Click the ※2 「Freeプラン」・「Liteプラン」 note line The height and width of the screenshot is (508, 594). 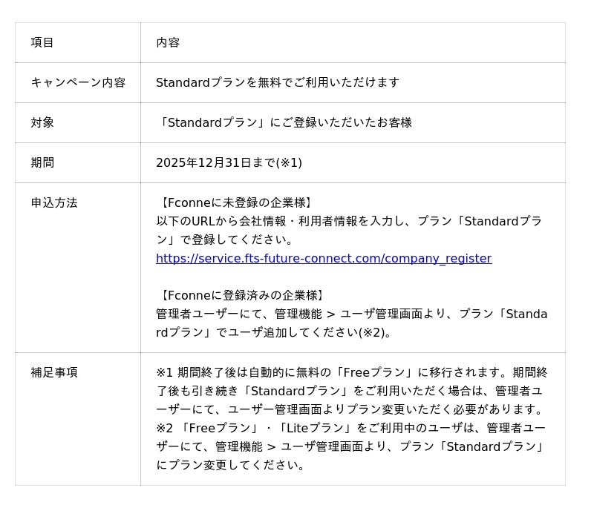click(x=350, y=428)
